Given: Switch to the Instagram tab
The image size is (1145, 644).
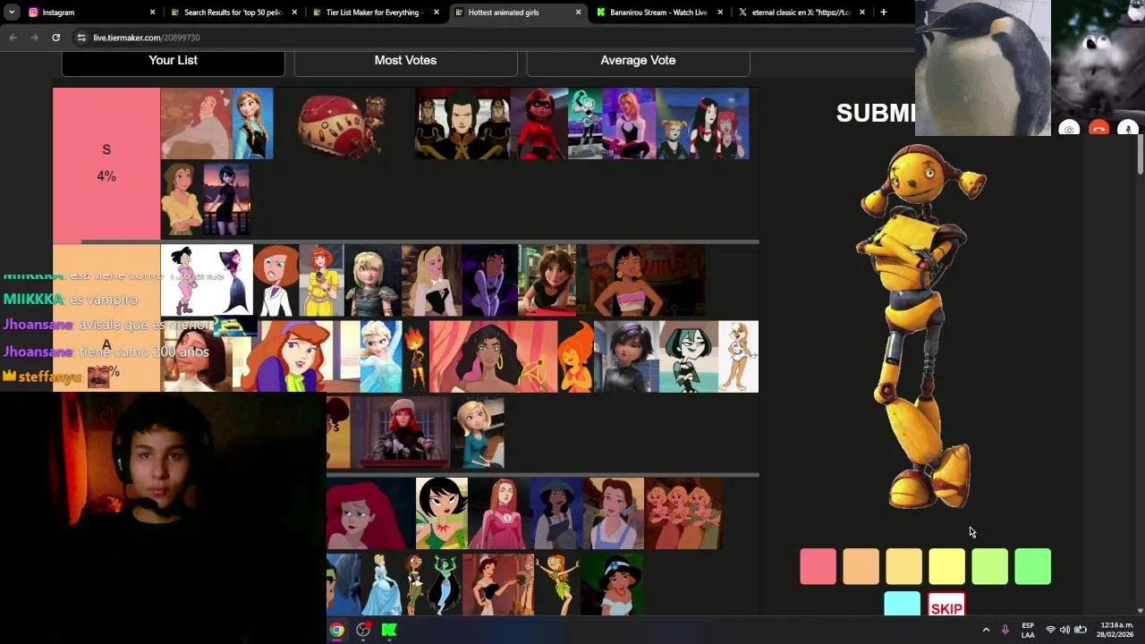Looking at the screenshot, I should (89, 13).
